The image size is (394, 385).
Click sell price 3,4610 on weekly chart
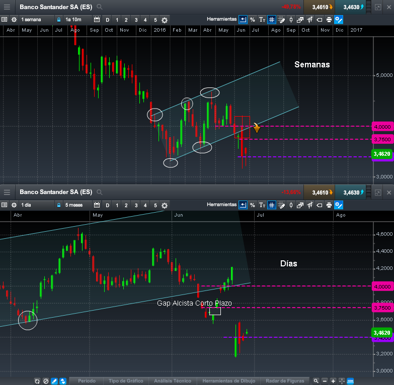(319, 7)
